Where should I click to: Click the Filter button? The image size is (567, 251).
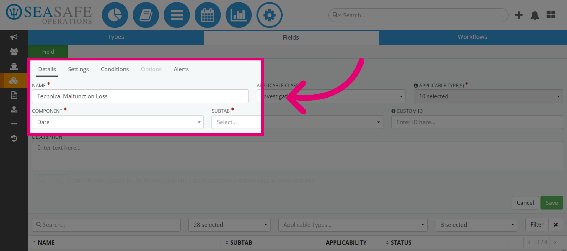coord(537,225)
